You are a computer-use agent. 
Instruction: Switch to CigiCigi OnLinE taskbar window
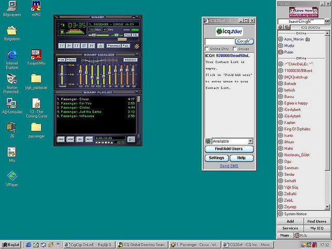coord(89,245)
